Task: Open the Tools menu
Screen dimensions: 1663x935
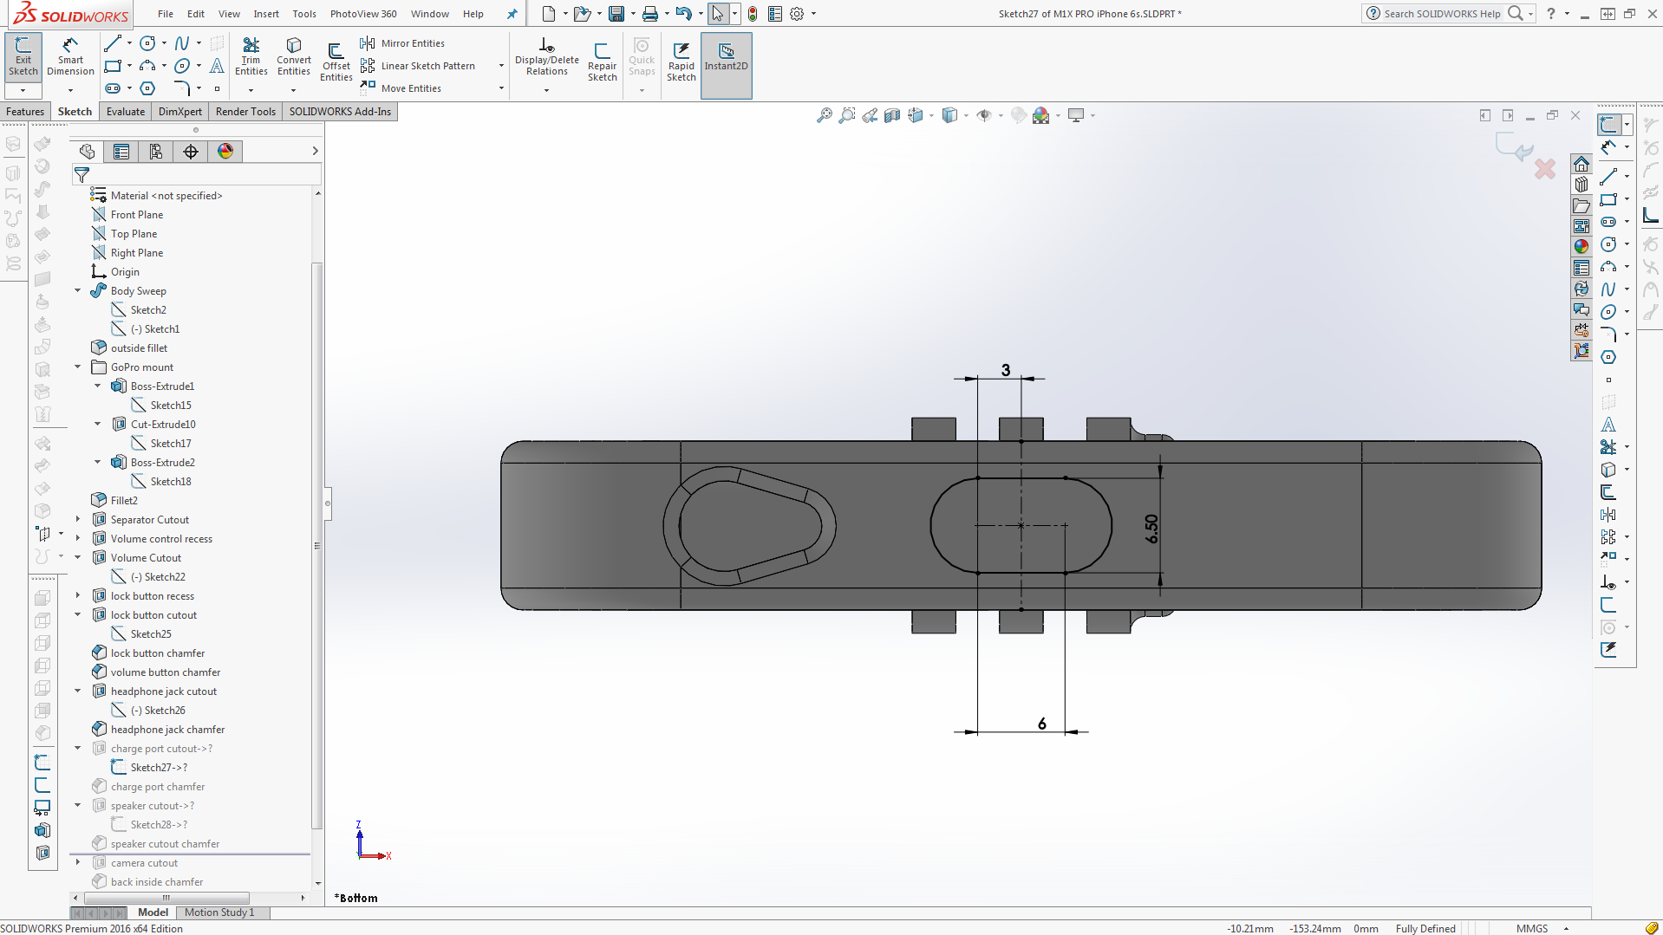Action: [x=304, y=14]
